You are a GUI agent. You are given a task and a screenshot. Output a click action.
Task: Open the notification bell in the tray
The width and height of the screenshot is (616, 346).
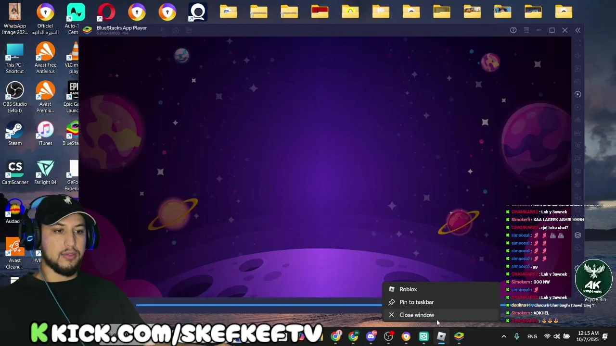click(x=605, y=336)
